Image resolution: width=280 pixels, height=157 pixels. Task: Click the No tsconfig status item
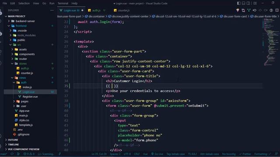pyautogui.click(x=229, y=154)
